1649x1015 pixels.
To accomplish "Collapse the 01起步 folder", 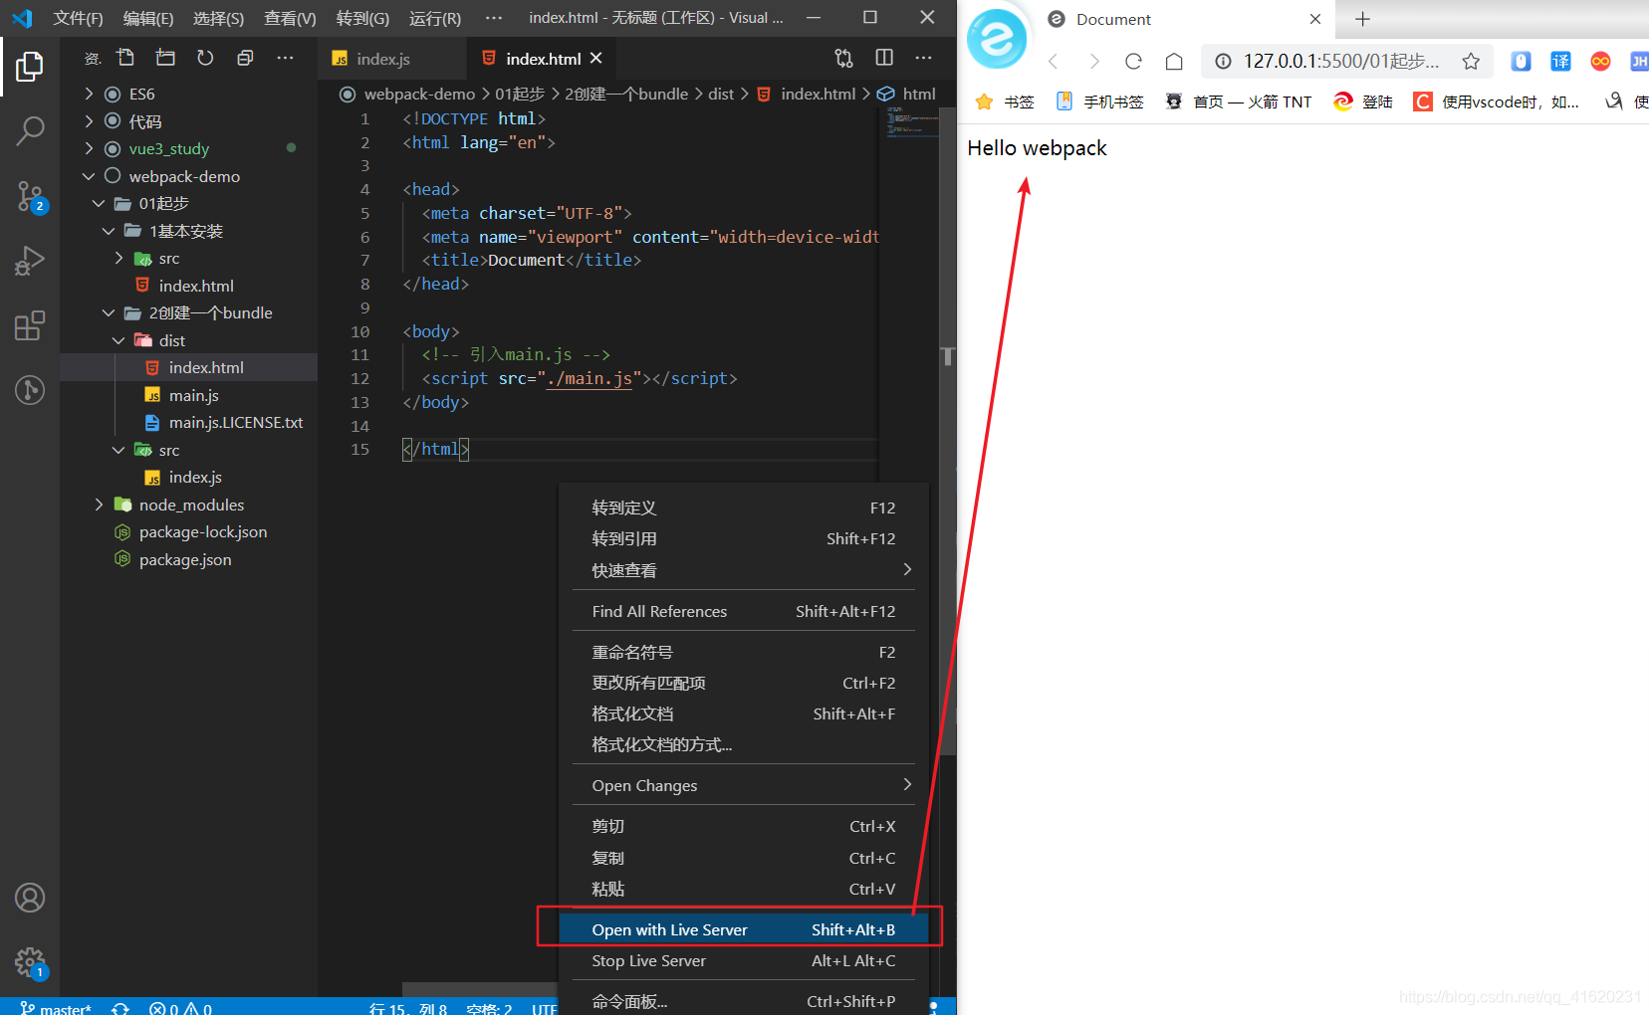I will click(99, 203).
